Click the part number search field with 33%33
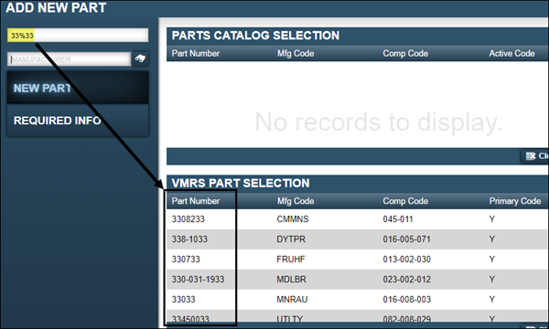The height and width of the screenshot is (329, 549). click(x=78, y=36)
